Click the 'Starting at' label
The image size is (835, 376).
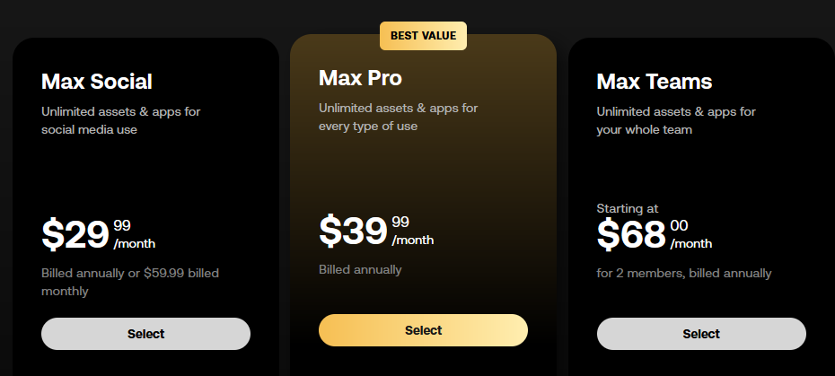[628, 208]
